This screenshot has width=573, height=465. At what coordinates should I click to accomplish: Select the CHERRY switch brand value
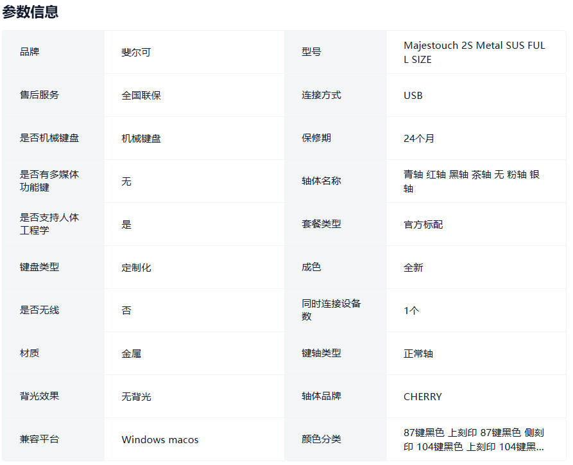[422, 396]
